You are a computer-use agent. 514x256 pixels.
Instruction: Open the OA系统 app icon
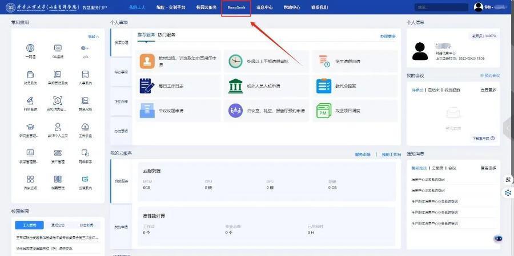pyautogui.click(x=58, y=48)
